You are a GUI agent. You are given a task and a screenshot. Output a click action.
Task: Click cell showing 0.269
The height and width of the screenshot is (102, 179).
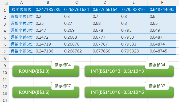tap(76, 30)
